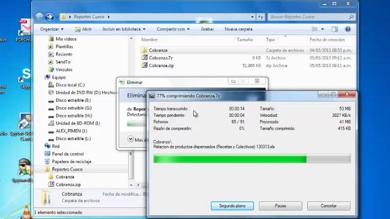Image resolution: width=390 pixels, height=219 pixels.
Task: Click the change view icon in the toolbar
Action: pos(314,29)
